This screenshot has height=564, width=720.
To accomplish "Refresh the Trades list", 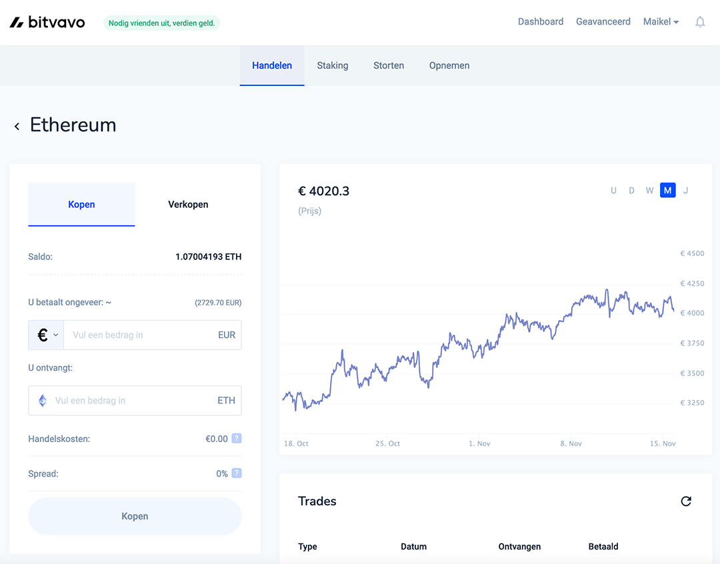I will click(686, 501).
